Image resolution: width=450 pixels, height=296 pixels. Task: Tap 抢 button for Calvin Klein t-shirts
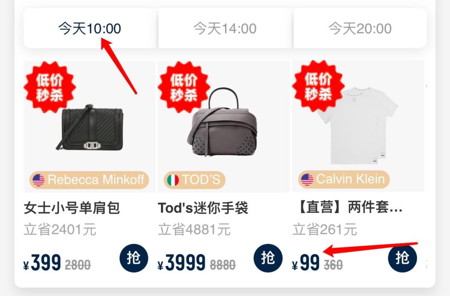click(402, 258)
